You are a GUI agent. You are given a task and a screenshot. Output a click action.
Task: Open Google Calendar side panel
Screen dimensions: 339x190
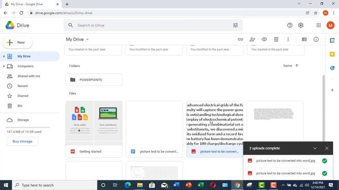(332, 40)
